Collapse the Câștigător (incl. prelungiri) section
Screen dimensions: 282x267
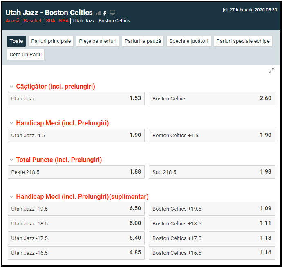coord(11,87)
